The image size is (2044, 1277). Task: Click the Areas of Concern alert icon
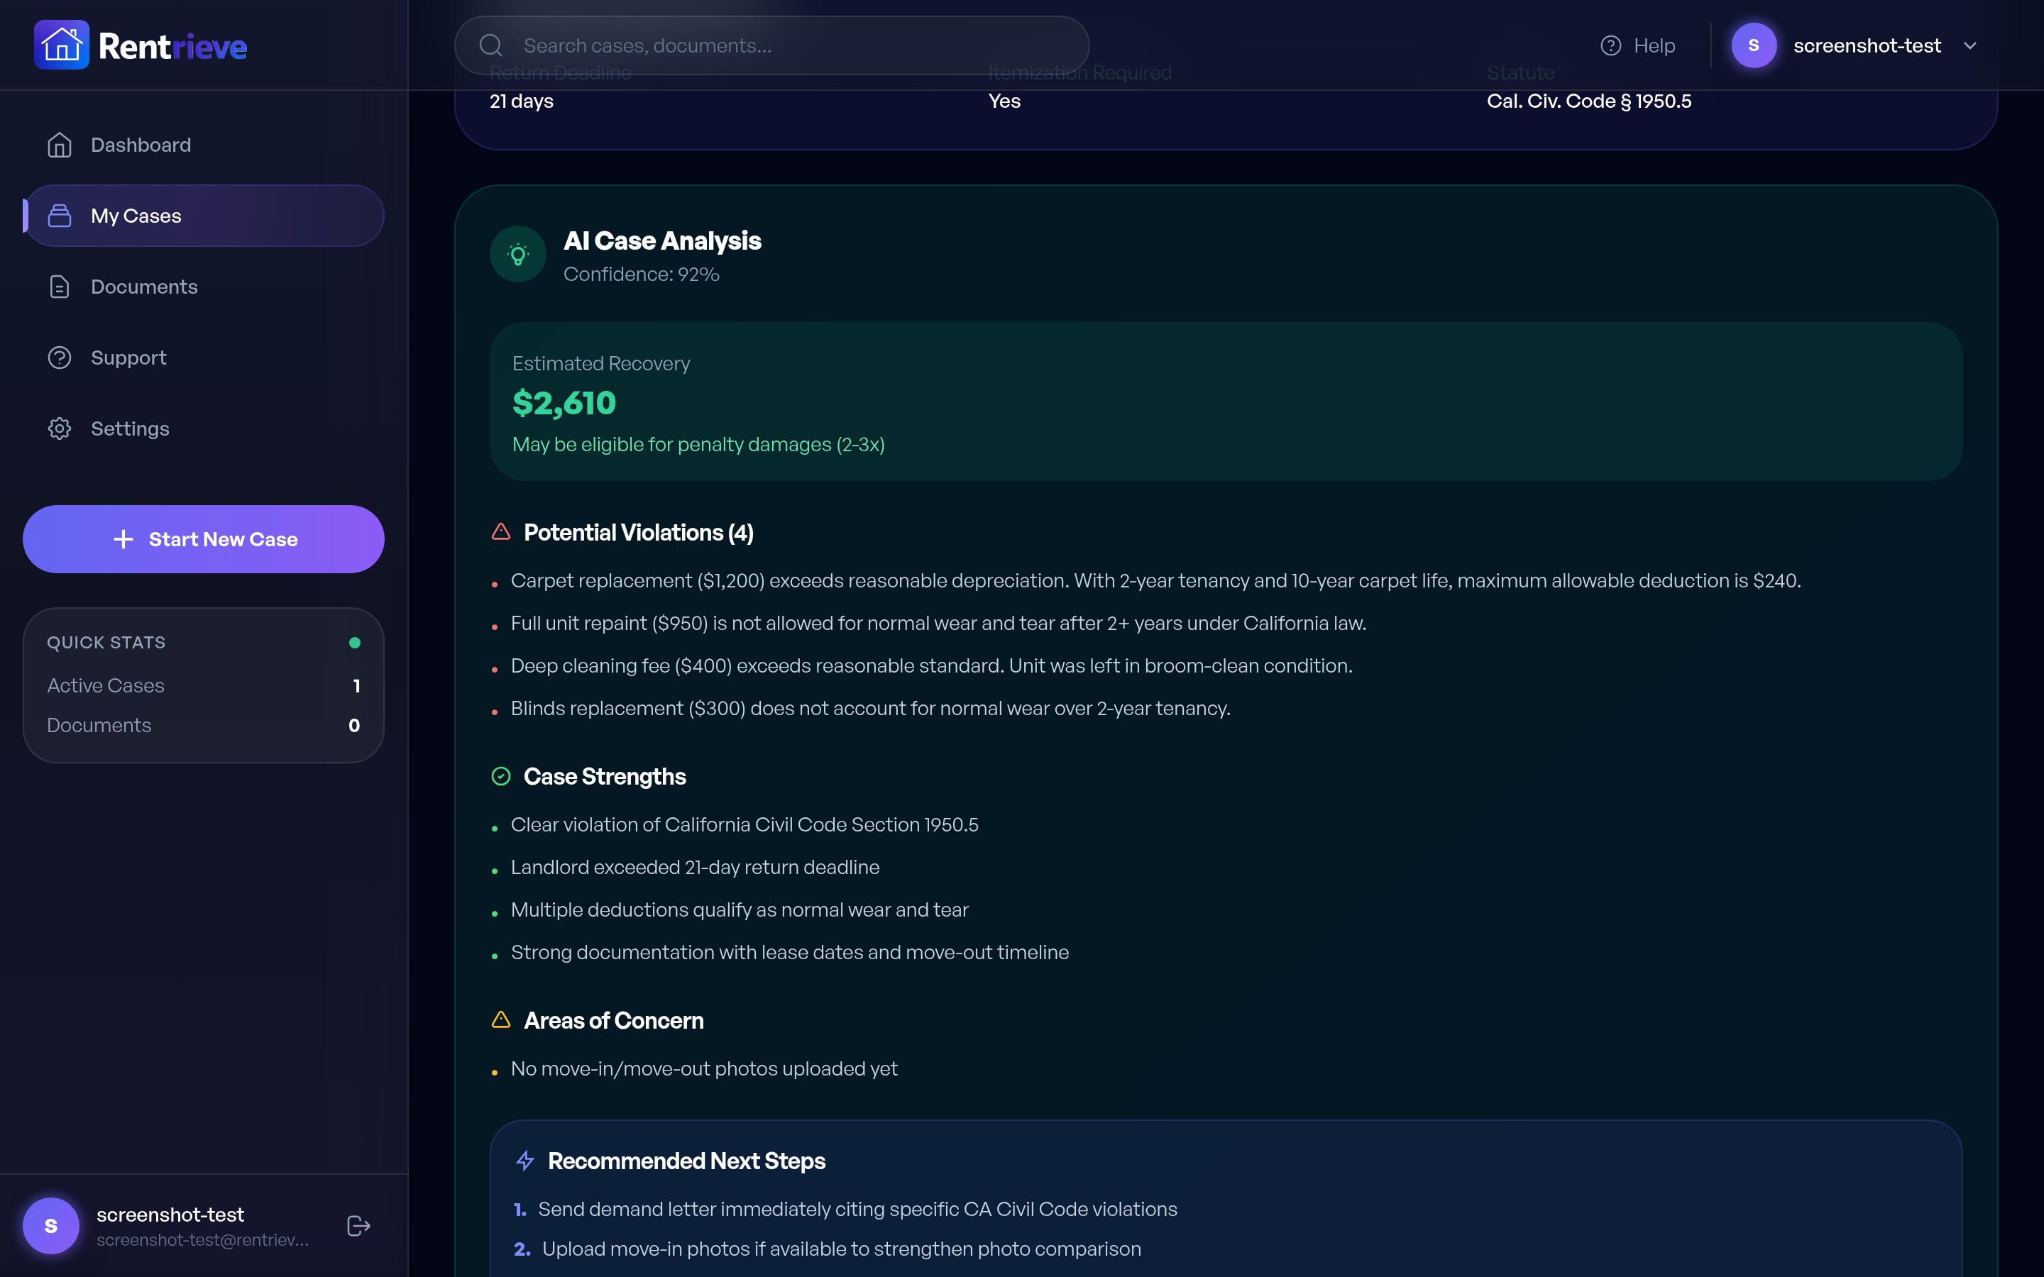click(x=501, y=1019)
